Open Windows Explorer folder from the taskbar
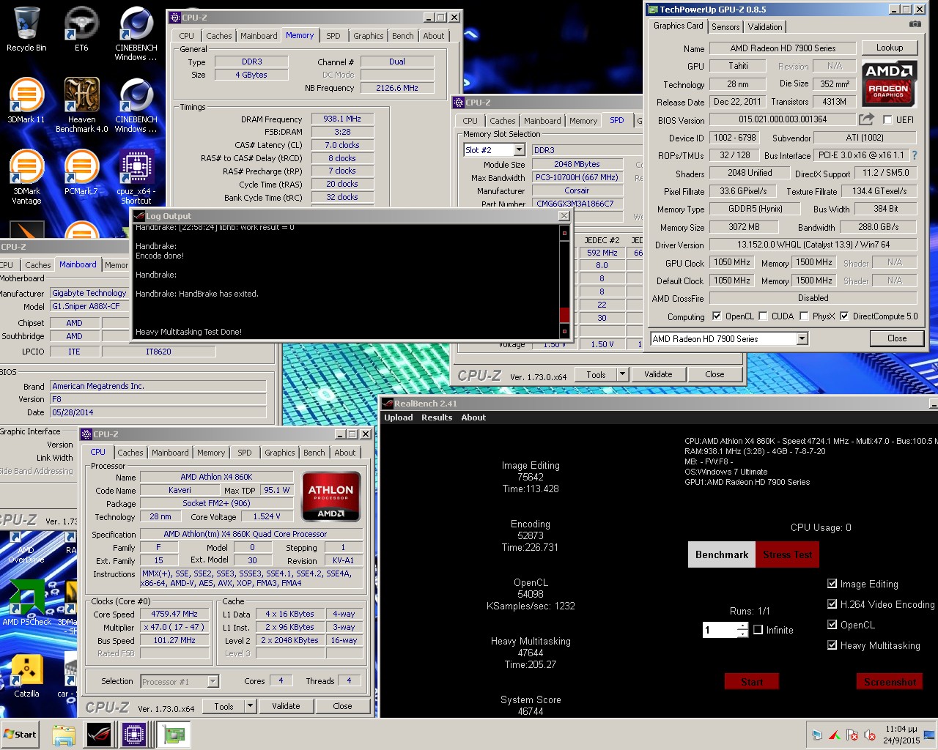The image size is (938, 750). (x=64, y=735)
